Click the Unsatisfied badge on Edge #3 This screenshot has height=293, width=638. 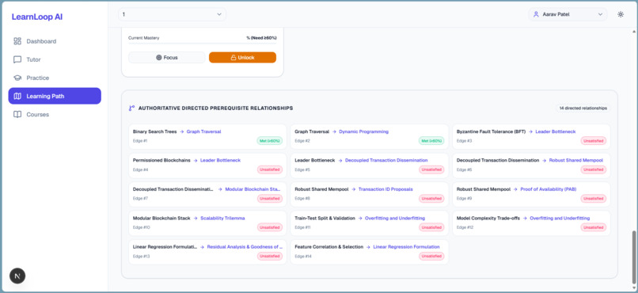tap(593, 141)
